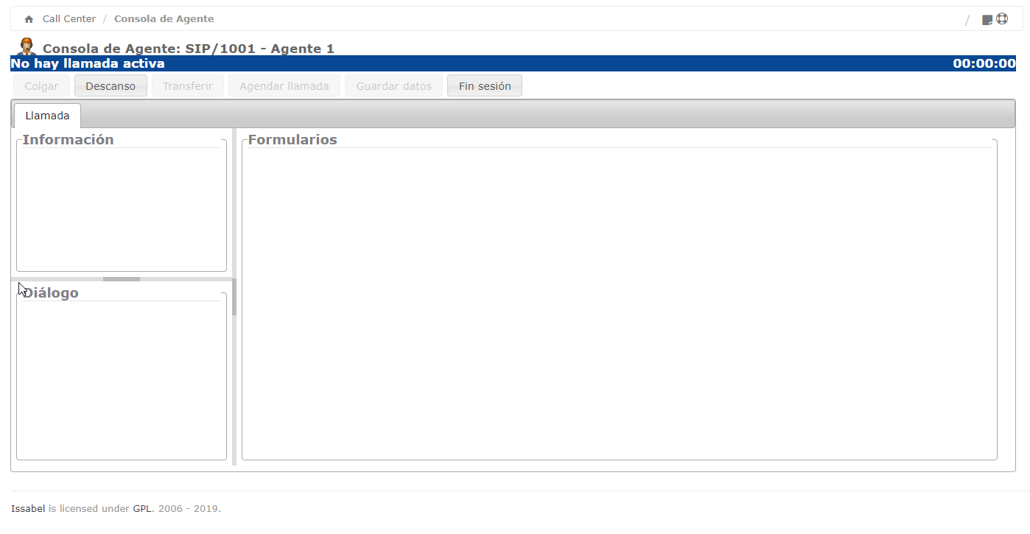This screenshot has height=534, width=1030.
Task: End session with Fin sesión
Action: [485, 86]
